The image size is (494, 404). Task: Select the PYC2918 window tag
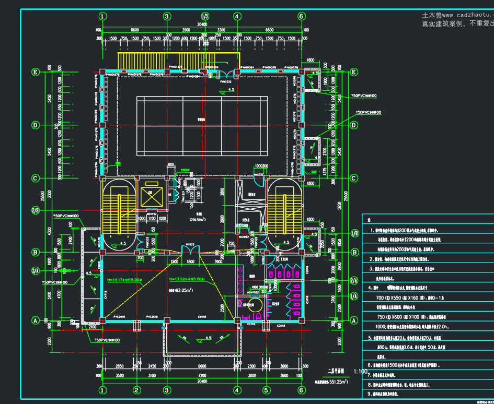click(x=119, y=317)
